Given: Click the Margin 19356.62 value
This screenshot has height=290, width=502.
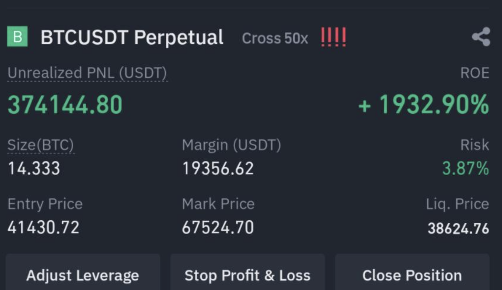Looking at the screenshot, I should 218,168.
